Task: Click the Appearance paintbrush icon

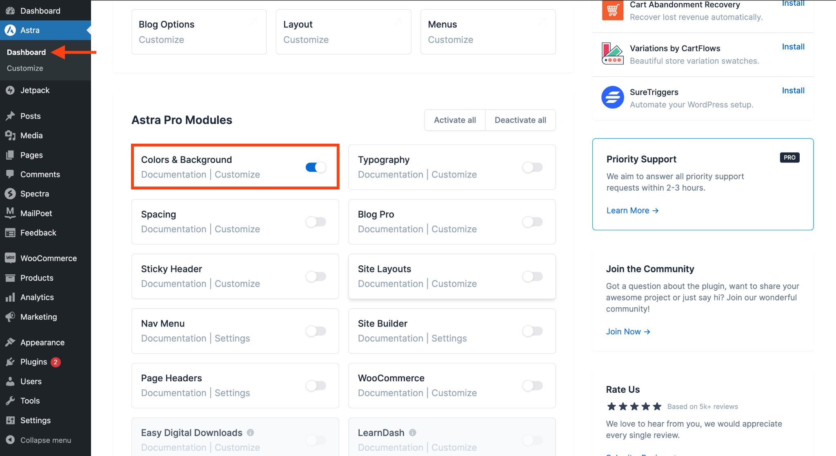Action: pyautogui.click(x=10, y=343)
